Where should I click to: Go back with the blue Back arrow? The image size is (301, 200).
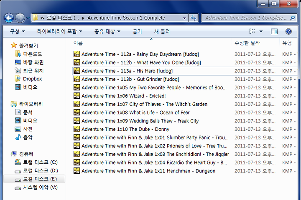pyautogui.click(x=9, y=18)
